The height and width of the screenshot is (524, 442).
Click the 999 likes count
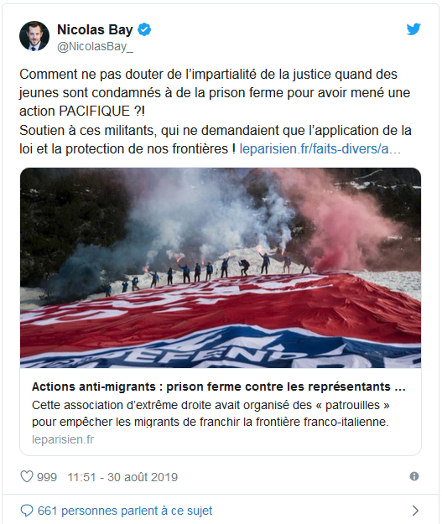point(47,477)
